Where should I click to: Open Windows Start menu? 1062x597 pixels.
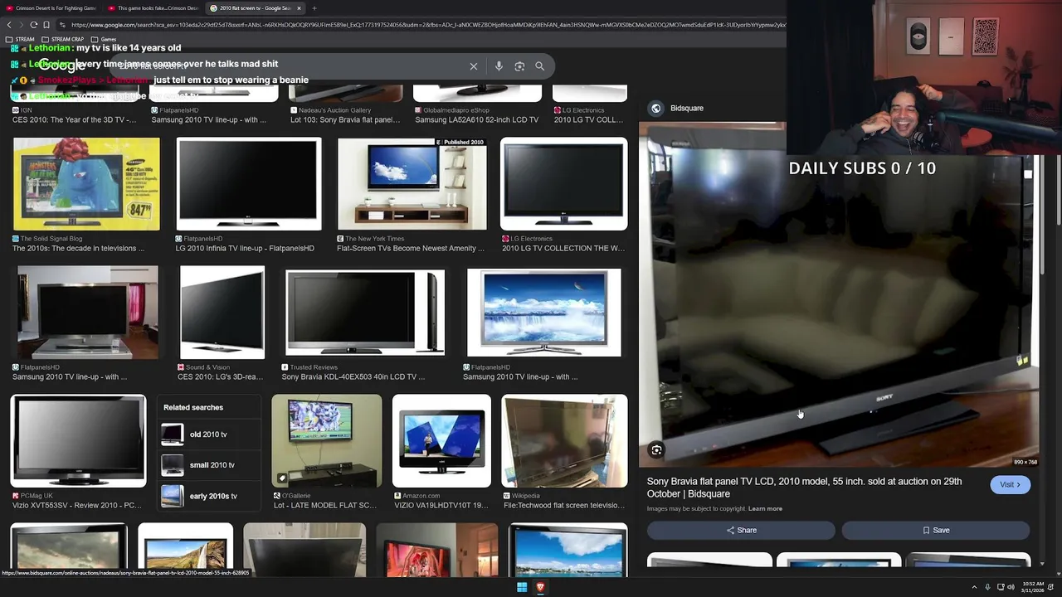(x=522, y=587)
